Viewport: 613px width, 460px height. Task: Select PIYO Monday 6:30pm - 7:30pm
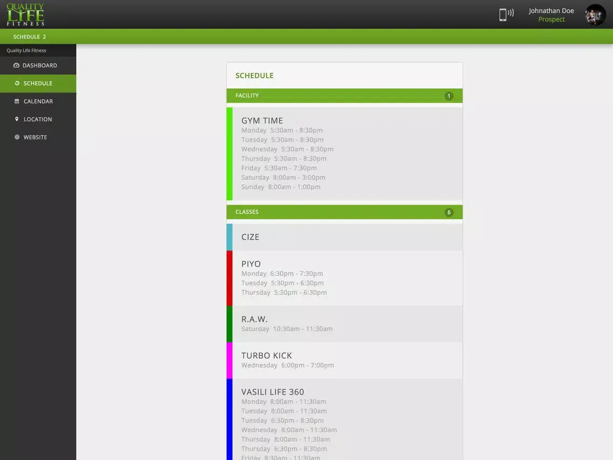pos(282,273)
